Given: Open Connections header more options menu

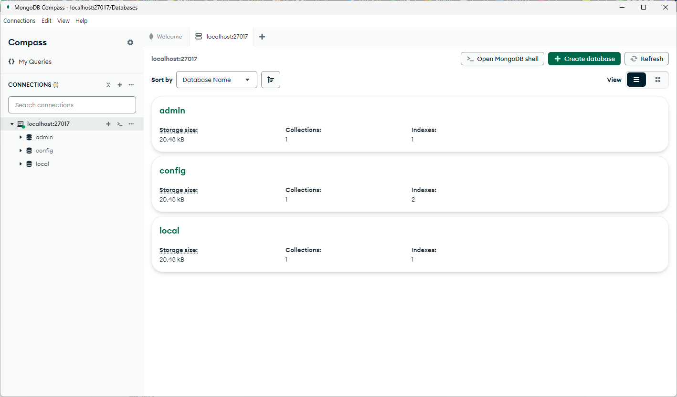Looking at the screenshot, I should point(131,85).
